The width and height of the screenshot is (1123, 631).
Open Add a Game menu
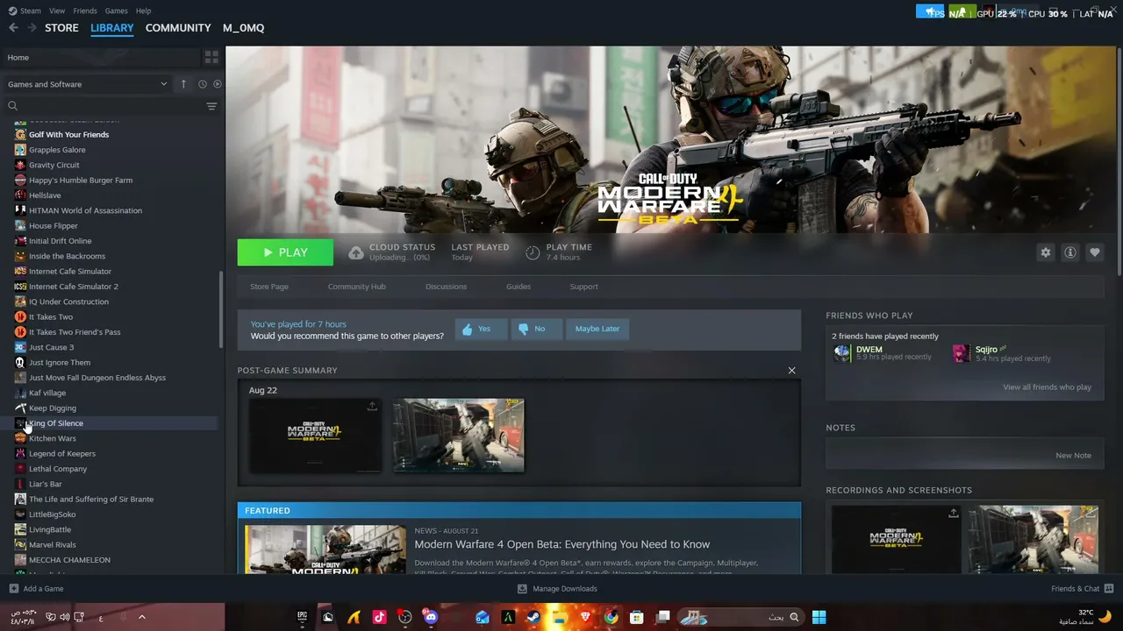tap(36, 589)
